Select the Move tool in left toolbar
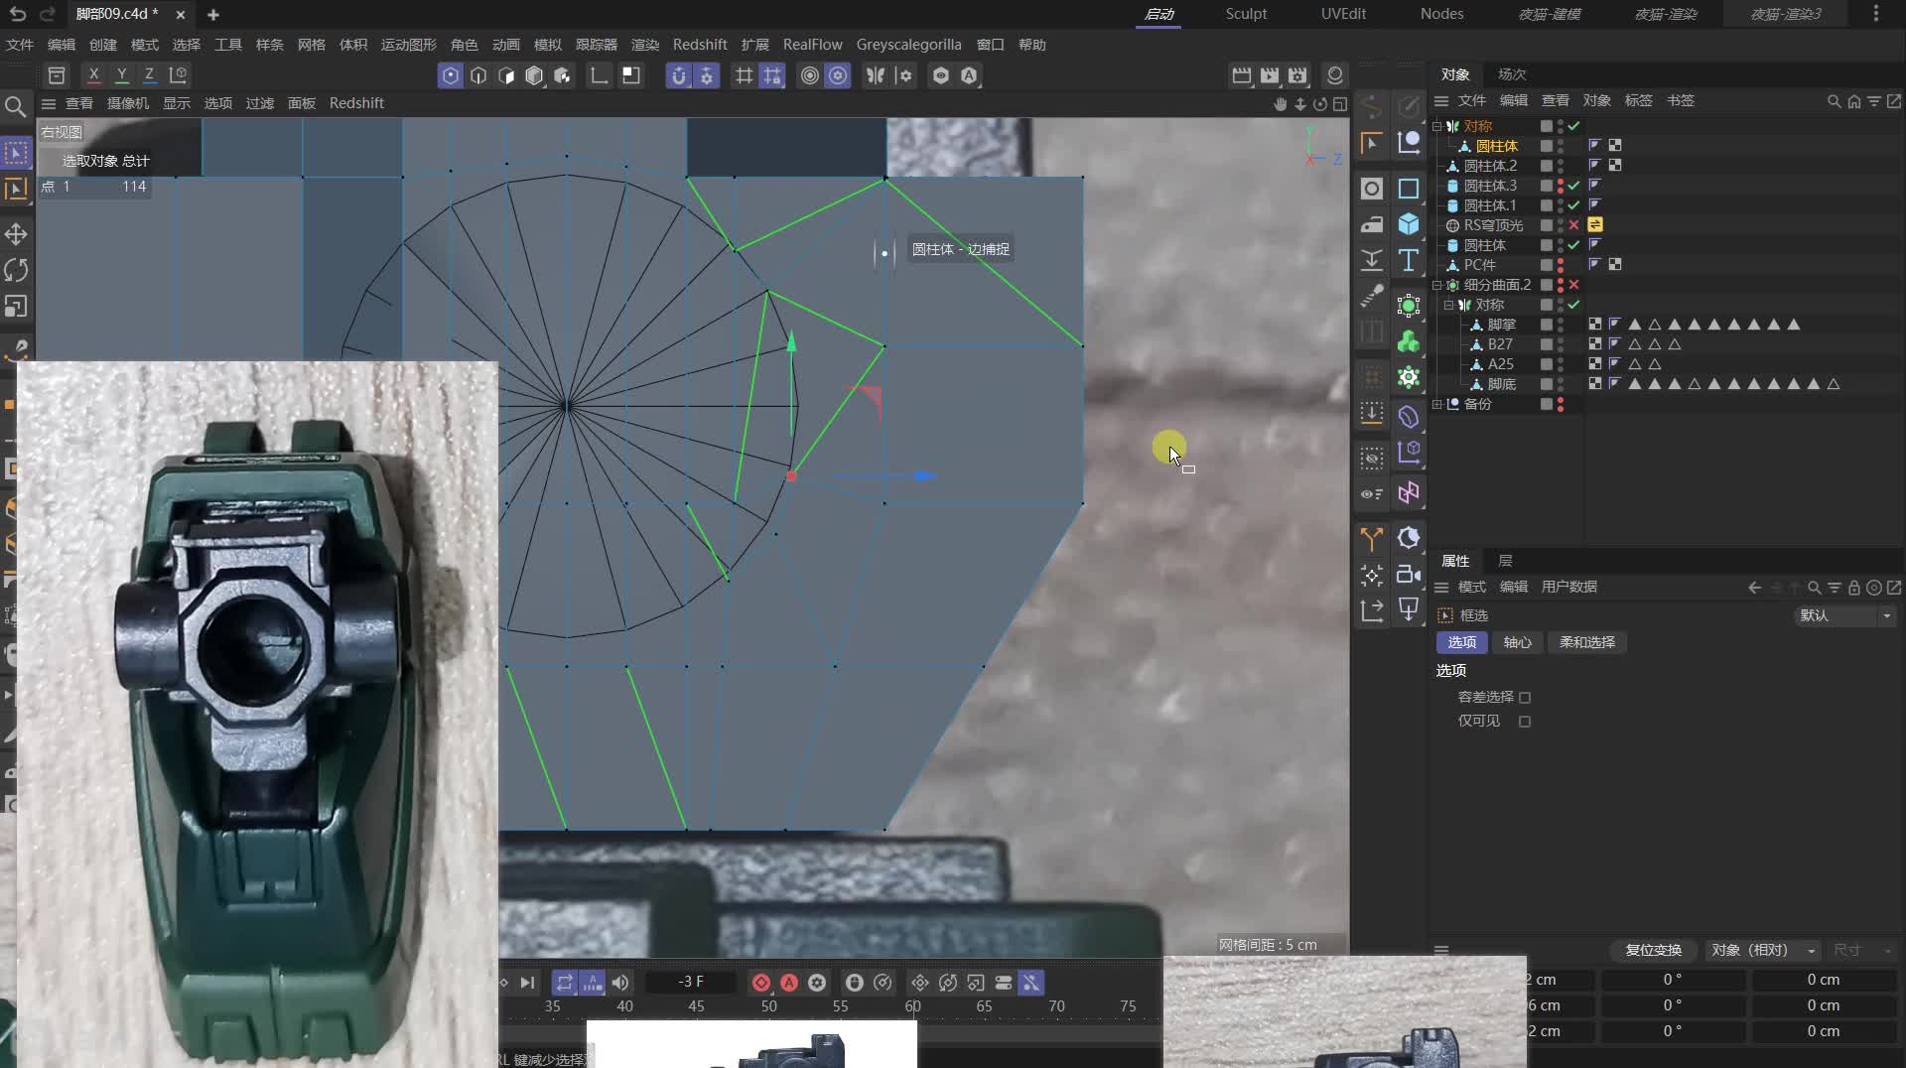The width and height of the screenshot is (1906, 1068). (16, 234)
